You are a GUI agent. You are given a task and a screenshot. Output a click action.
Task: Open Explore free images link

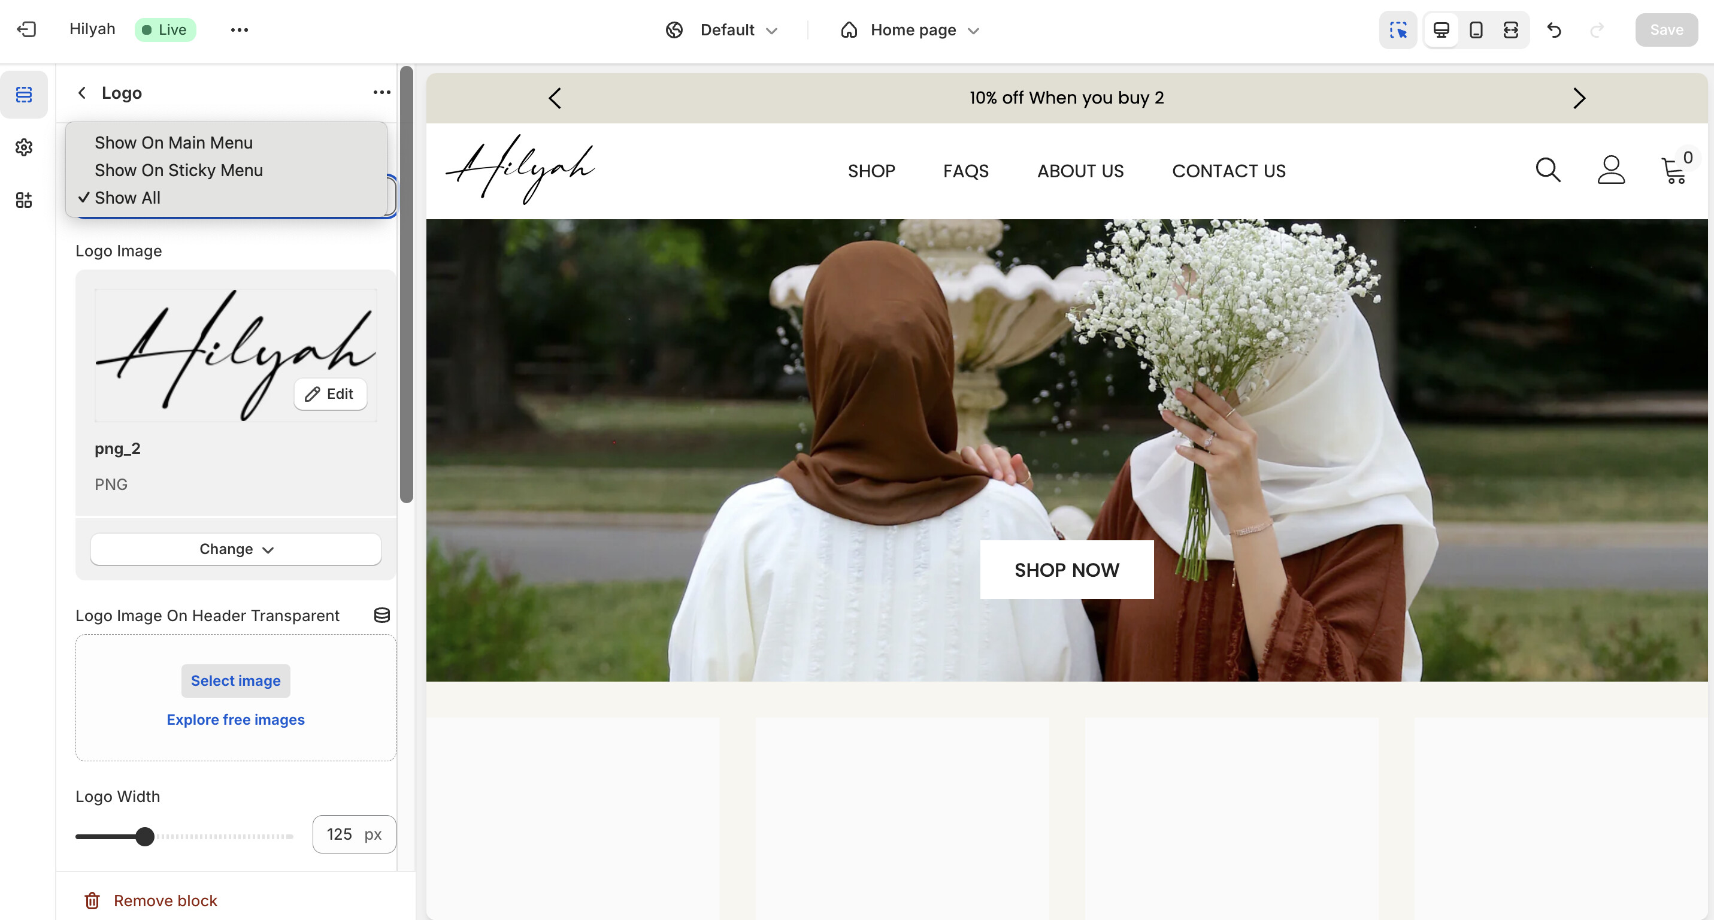(235, 720)
